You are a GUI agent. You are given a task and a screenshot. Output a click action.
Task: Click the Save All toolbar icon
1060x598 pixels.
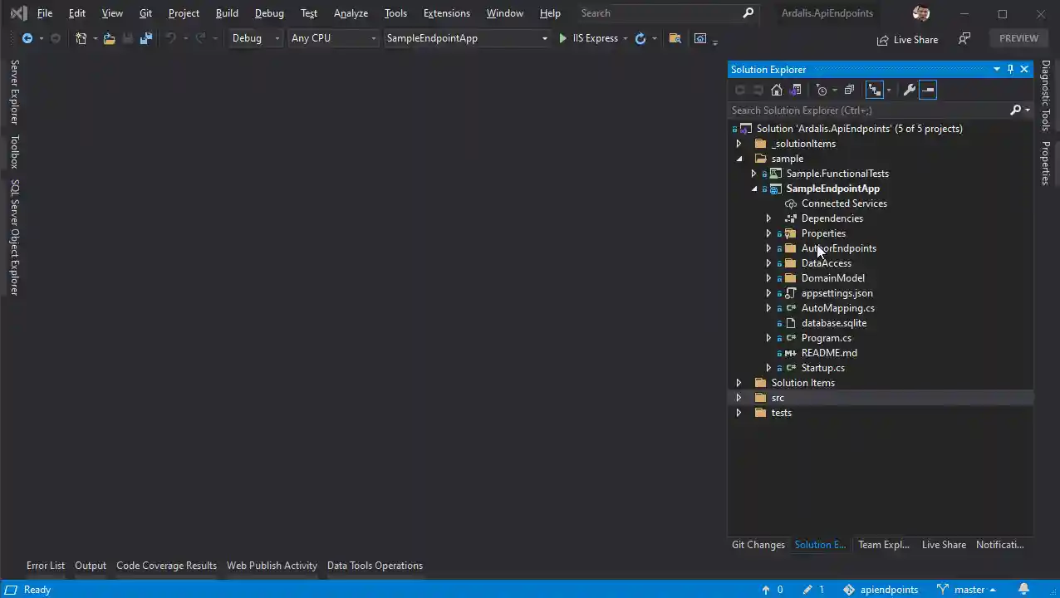(146, 38)
